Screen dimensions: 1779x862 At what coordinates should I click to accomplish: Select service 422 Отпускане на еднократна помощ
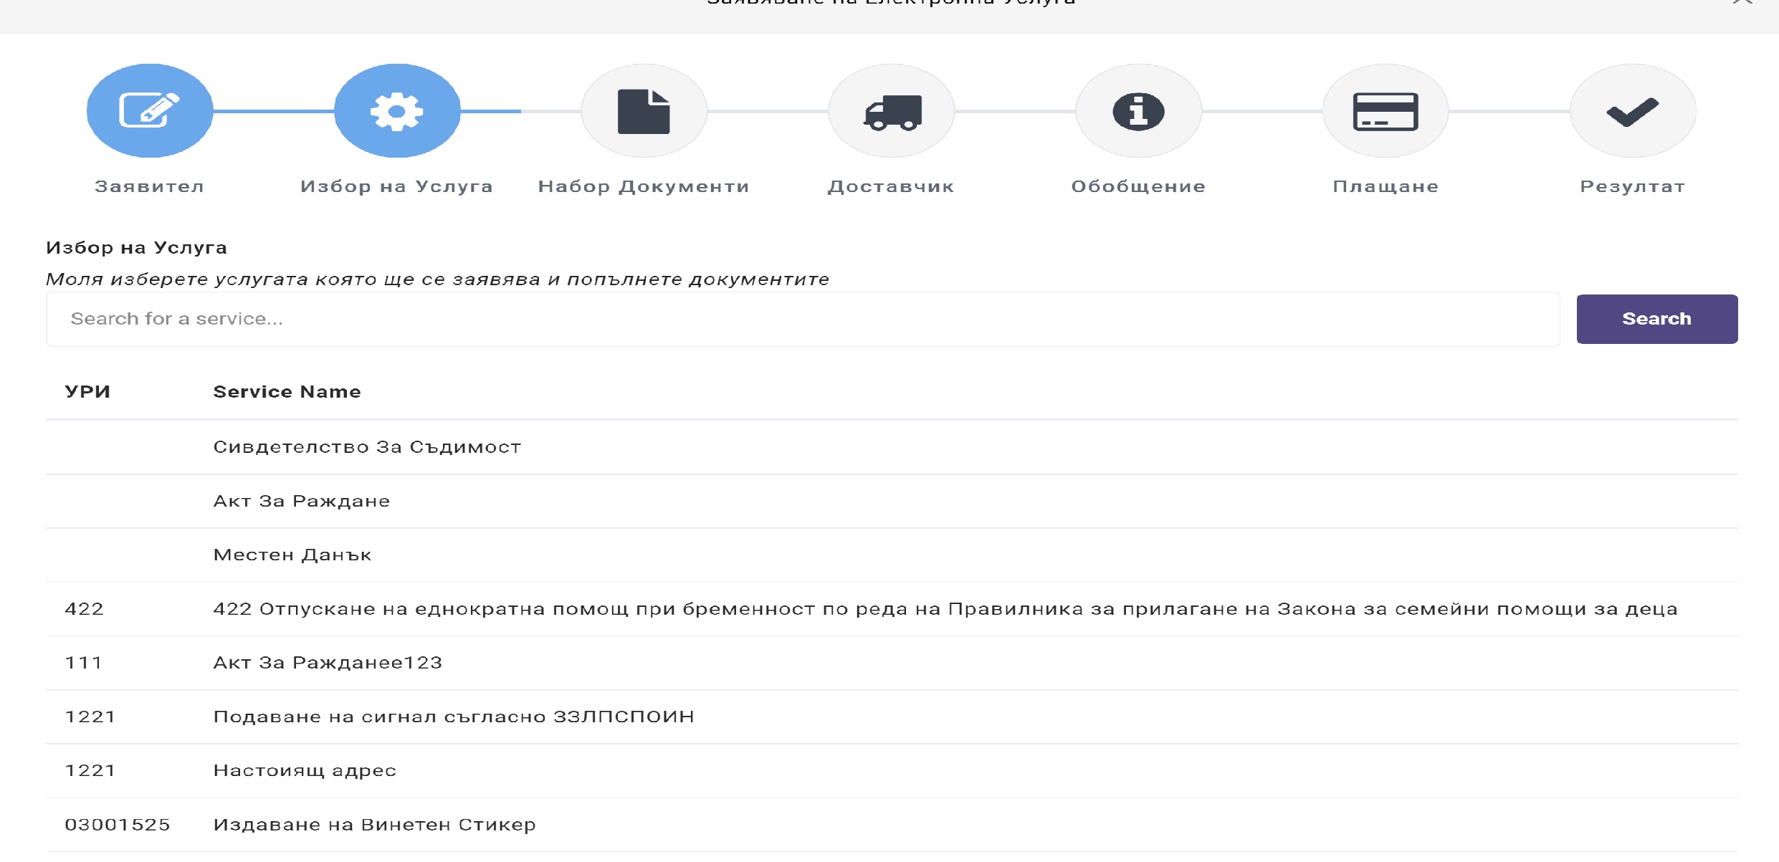[x=945, y=609]
